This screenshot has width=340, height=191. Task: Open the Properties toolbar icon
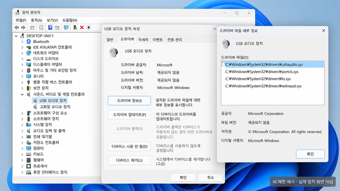[41, 28]
